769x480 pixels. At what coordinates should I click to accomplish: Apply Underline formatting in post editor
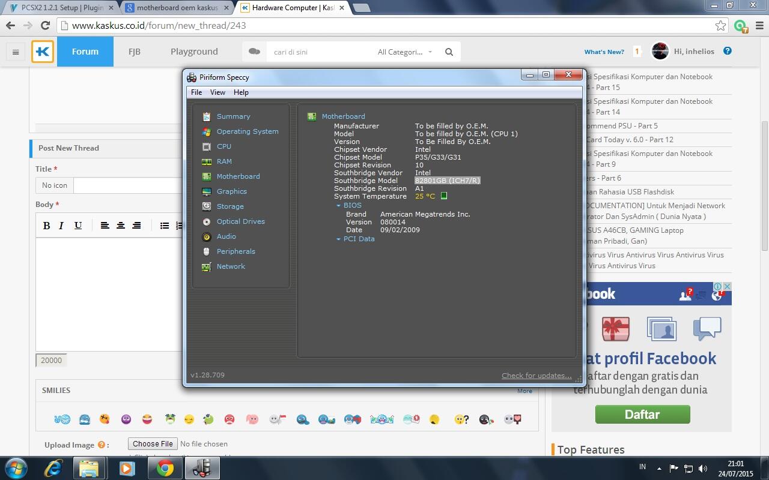(x=78, y=226)
